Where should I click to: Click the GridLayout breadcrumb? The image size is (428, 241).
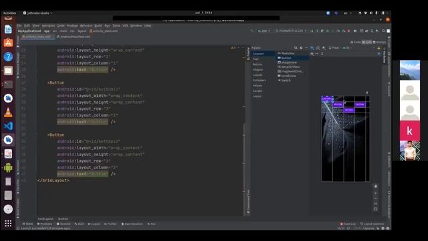(x=45, y=219)
